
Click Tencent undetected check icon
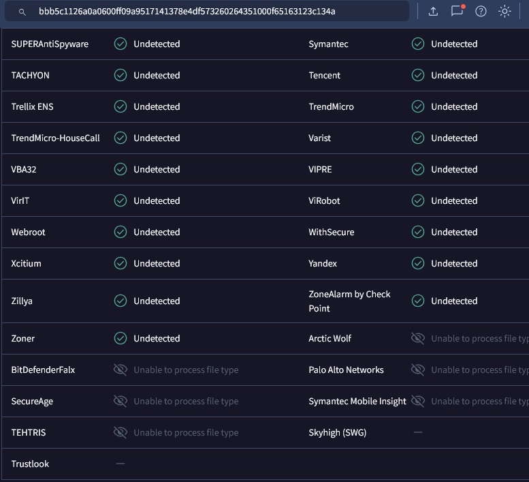coord(417,75)
